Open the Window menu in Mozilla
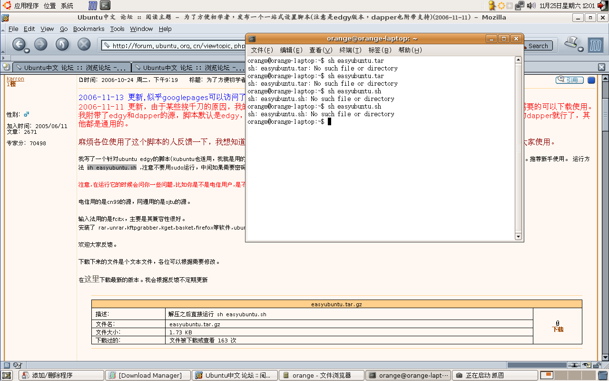Screen dimensions: 609x381 pyautogui.click(x=141, y=29)
